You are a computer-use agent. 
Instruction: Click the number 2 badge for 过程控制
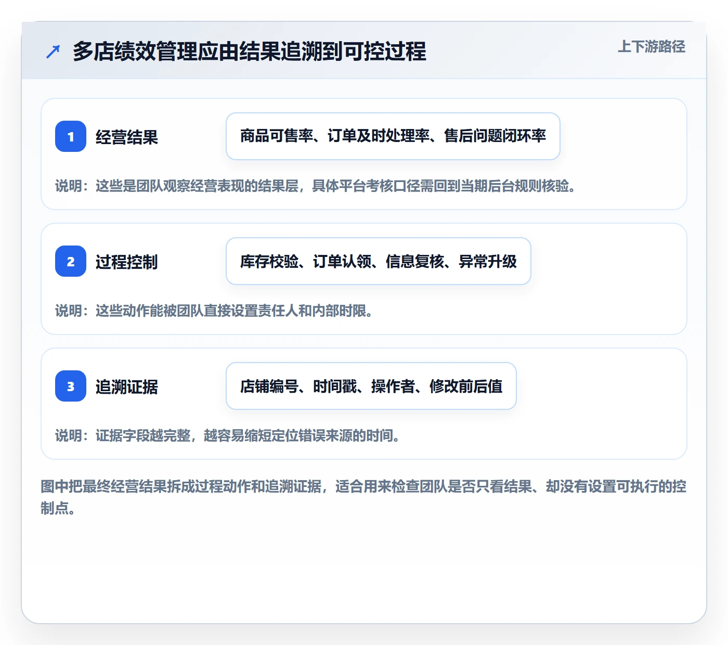[x=71, y=261]
